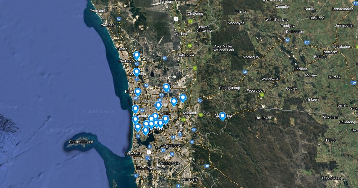Click the Clackline label
The height and width of the screenshot is (188, 358).
300,69
